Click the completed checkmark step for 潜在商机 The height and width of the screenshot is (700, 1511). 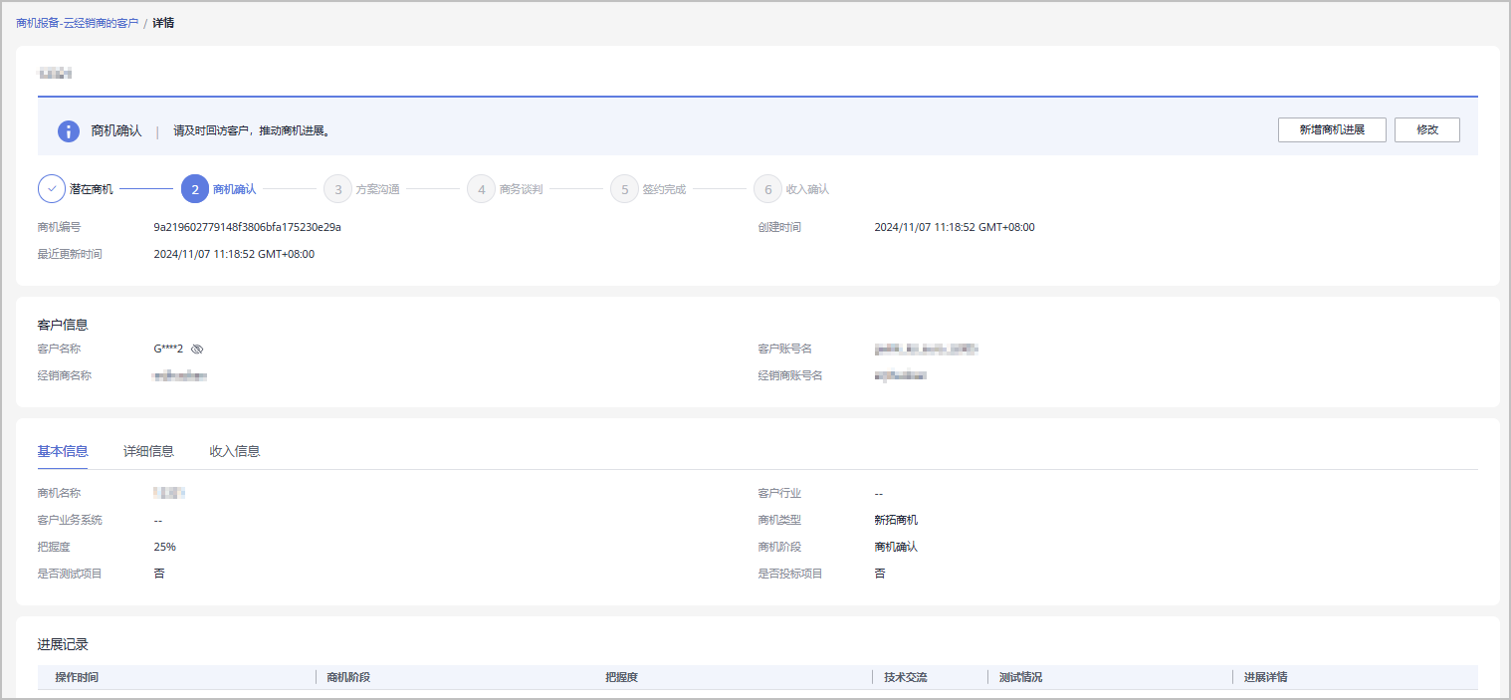click(52, 188)
